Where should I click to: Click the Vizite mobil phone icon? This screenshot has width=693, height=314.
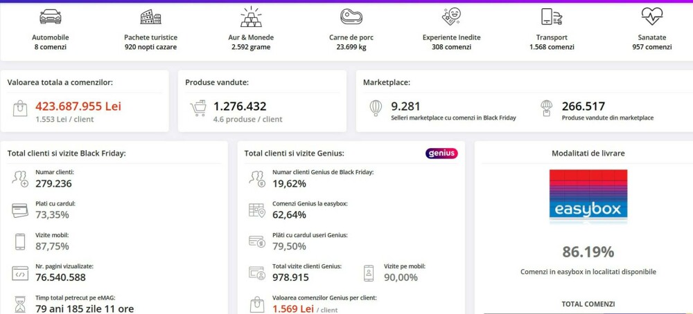20,241
